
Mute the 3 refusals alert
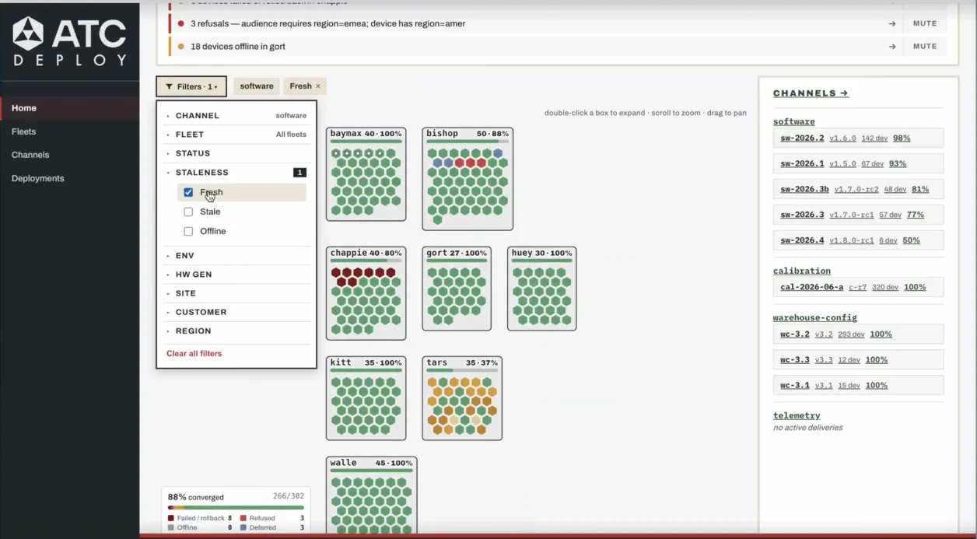click(925, 23)
